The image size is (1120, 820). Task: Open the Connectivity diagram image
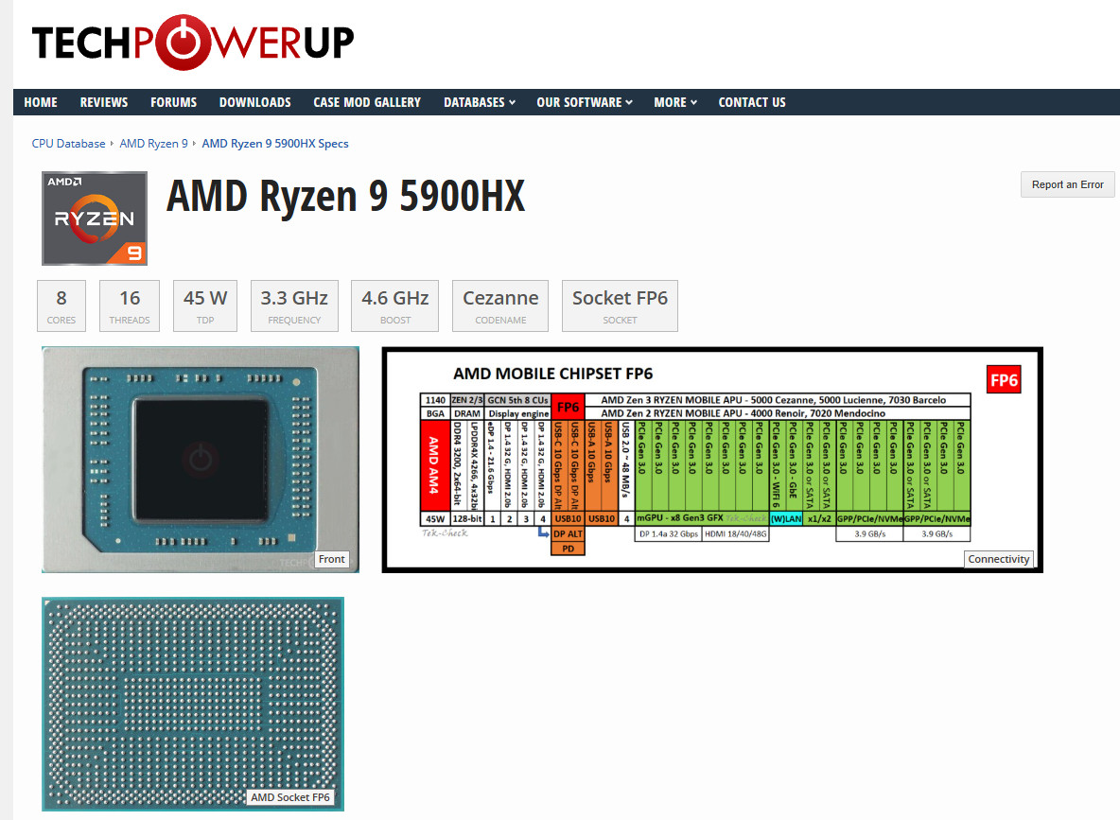[x=712, y=460]
